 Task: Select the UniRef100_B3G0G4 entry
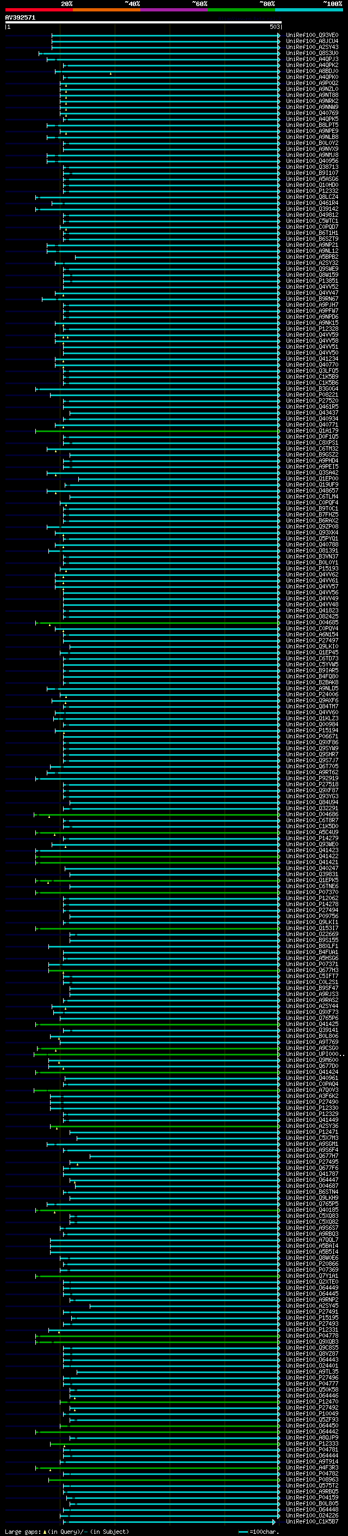[312, 389]
